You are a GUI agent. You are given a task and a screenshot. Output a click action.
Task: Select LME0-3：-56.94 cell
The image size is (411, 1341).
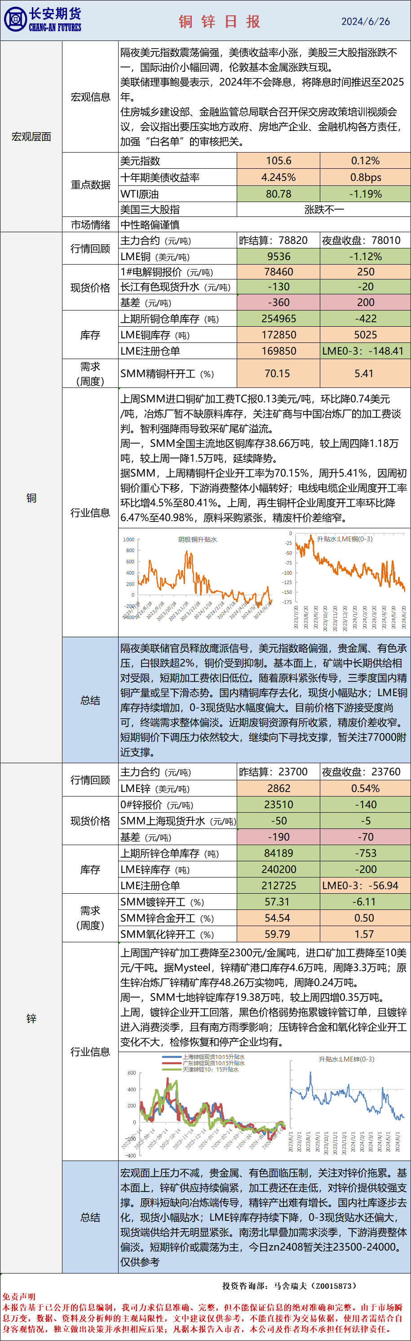[x=365, y=886]
